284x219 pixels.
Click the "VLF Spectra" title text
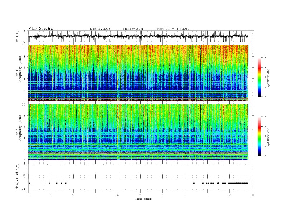pyautogui.click(x=41, y=28)
